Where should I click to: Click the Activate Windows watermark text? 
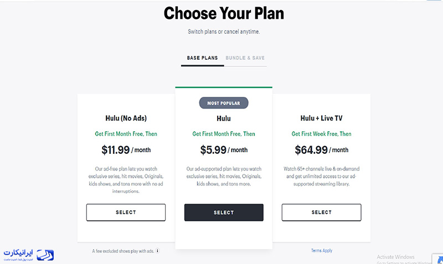395,257
